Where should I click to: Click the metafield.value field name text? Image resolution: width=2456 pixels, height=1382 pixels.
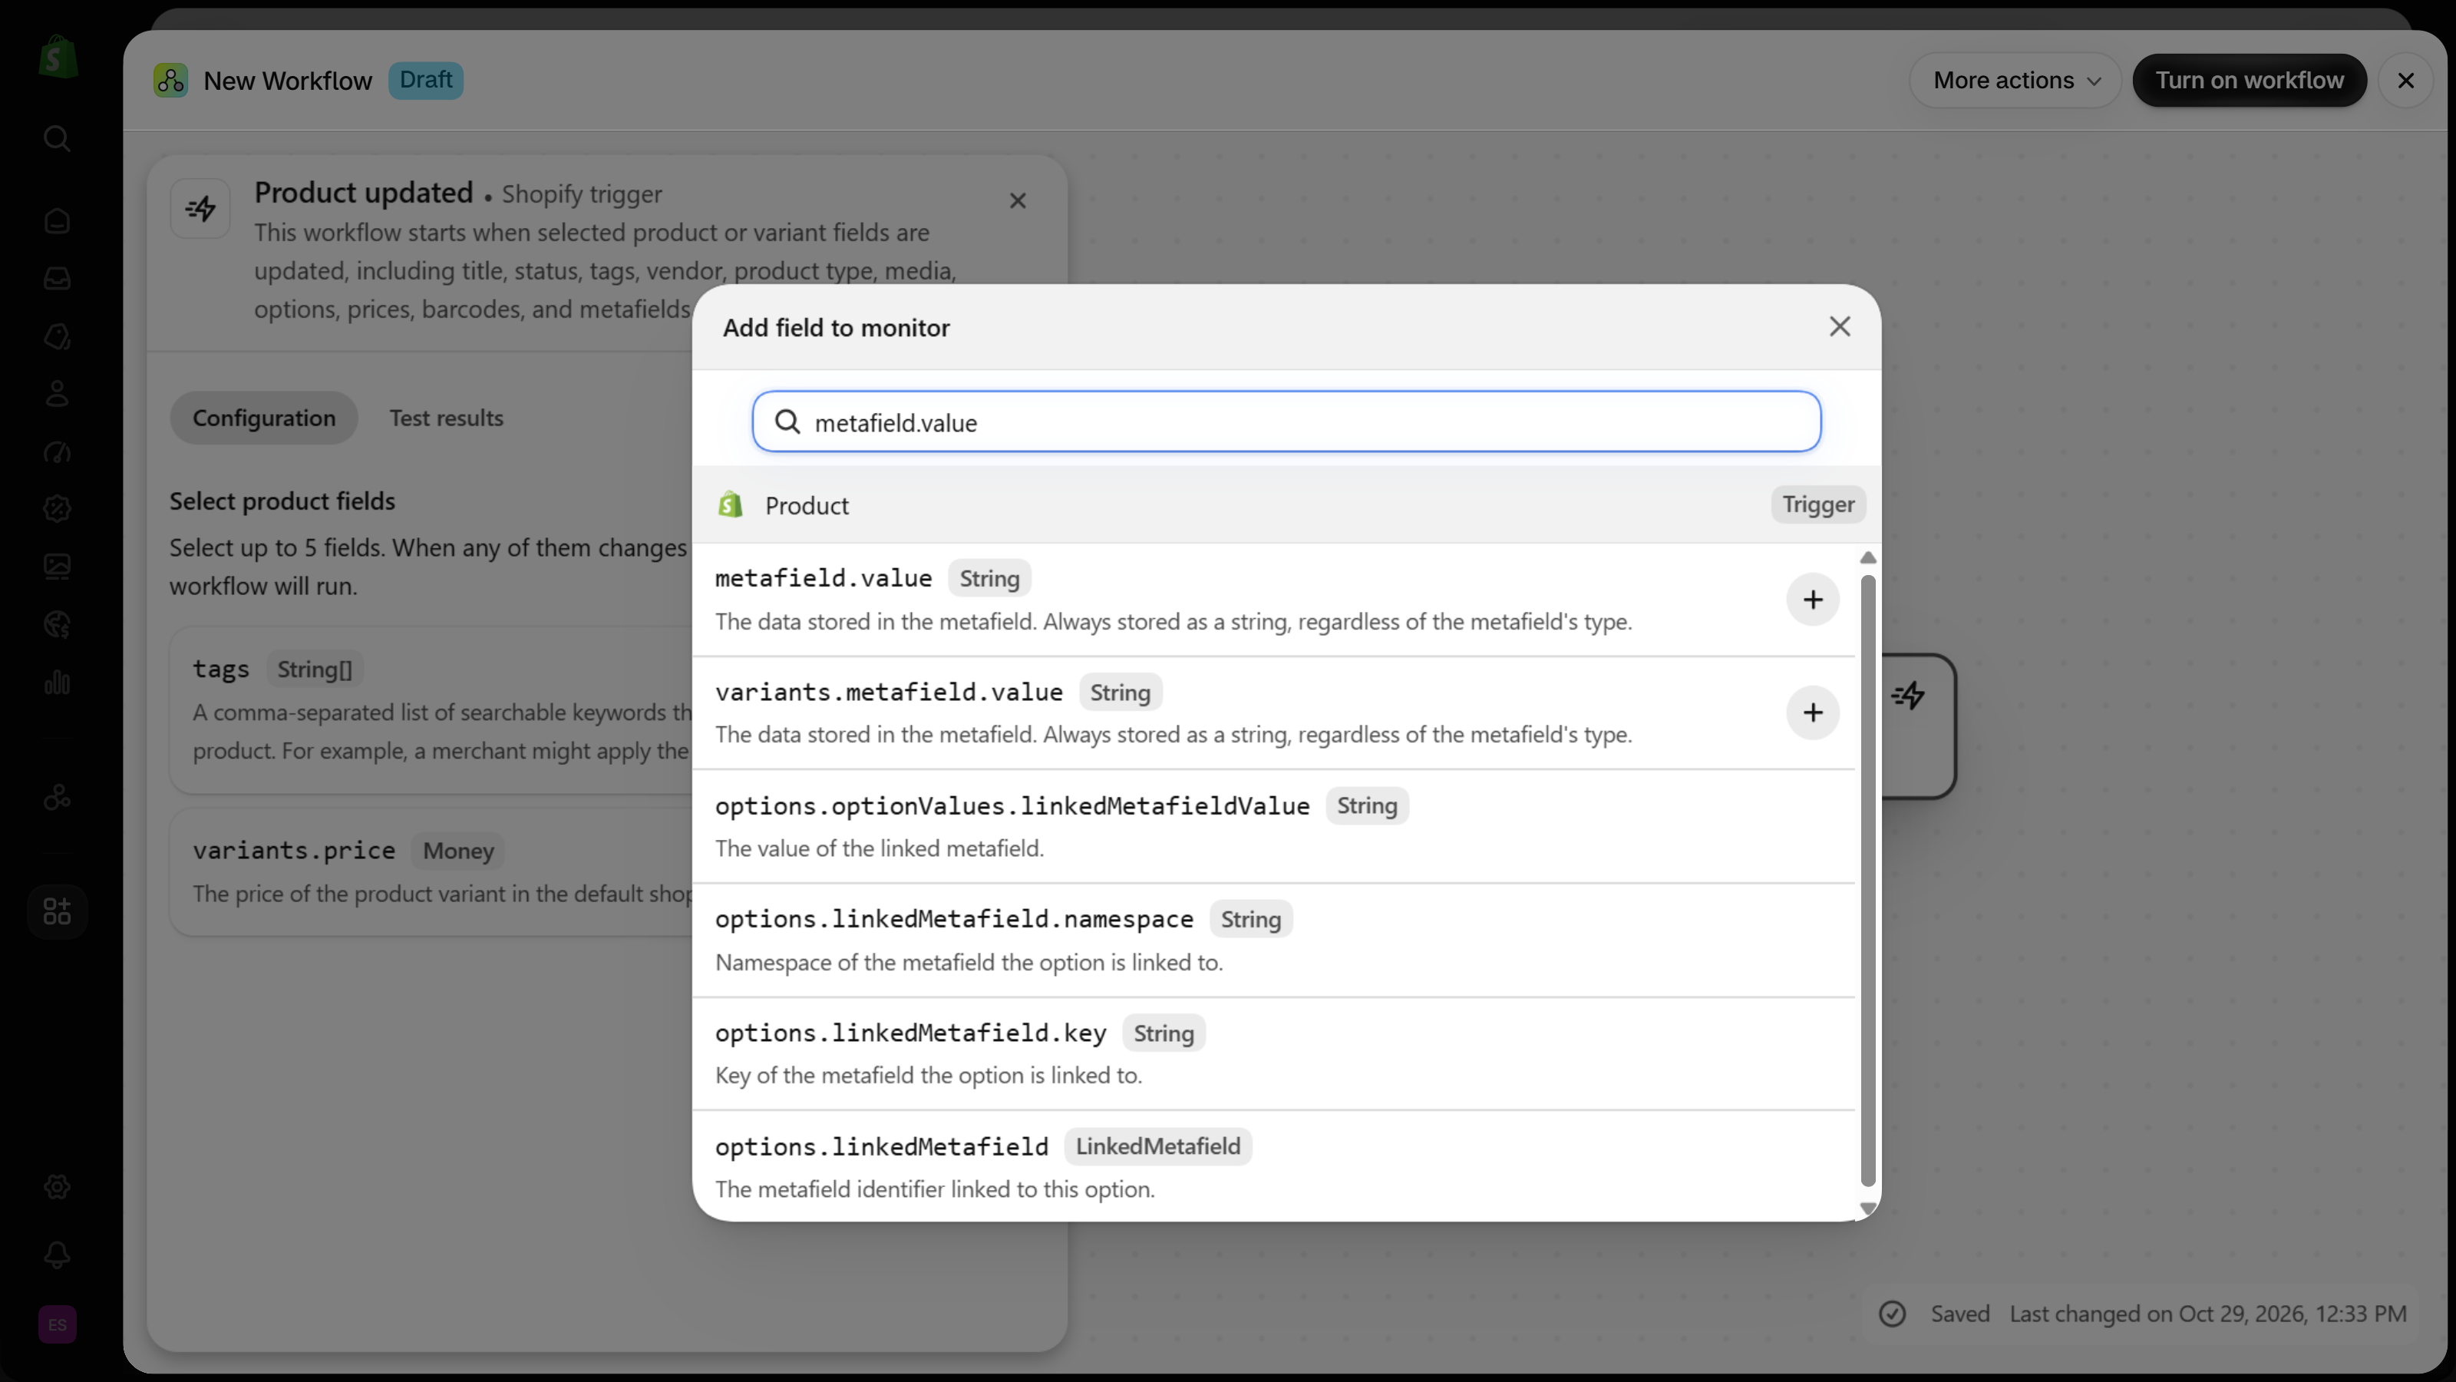824,578
